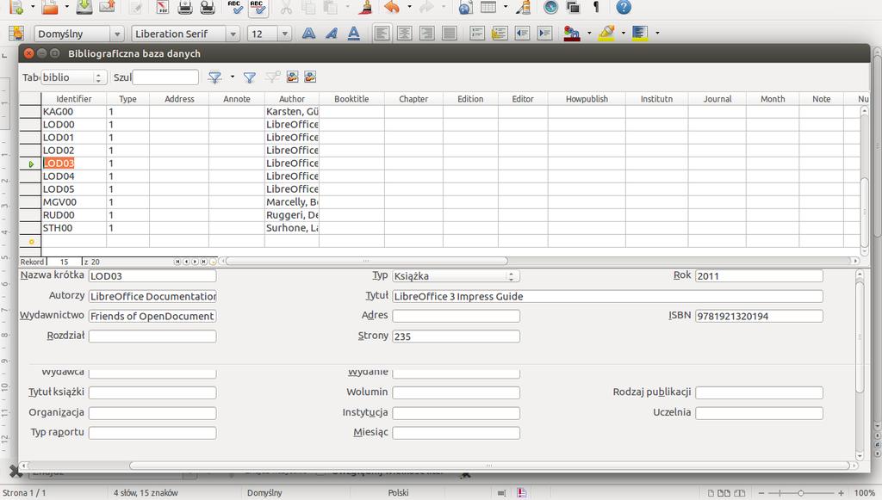
Task: Enable Justified alignment button
Action: pyautogui.click(x=450, y=34)
